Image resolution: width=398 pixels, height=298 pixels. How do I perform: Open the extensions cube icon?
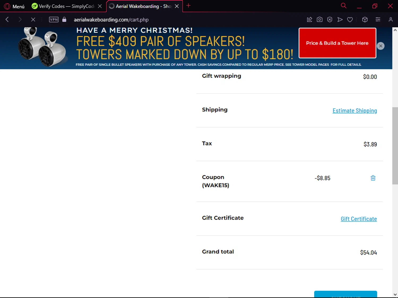pyautogui.click(x=365, y=19)
